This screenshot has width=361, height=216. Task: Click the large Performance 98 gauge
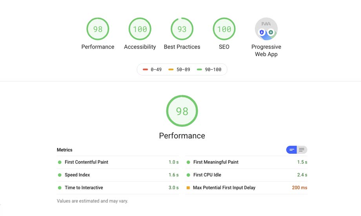182,111
